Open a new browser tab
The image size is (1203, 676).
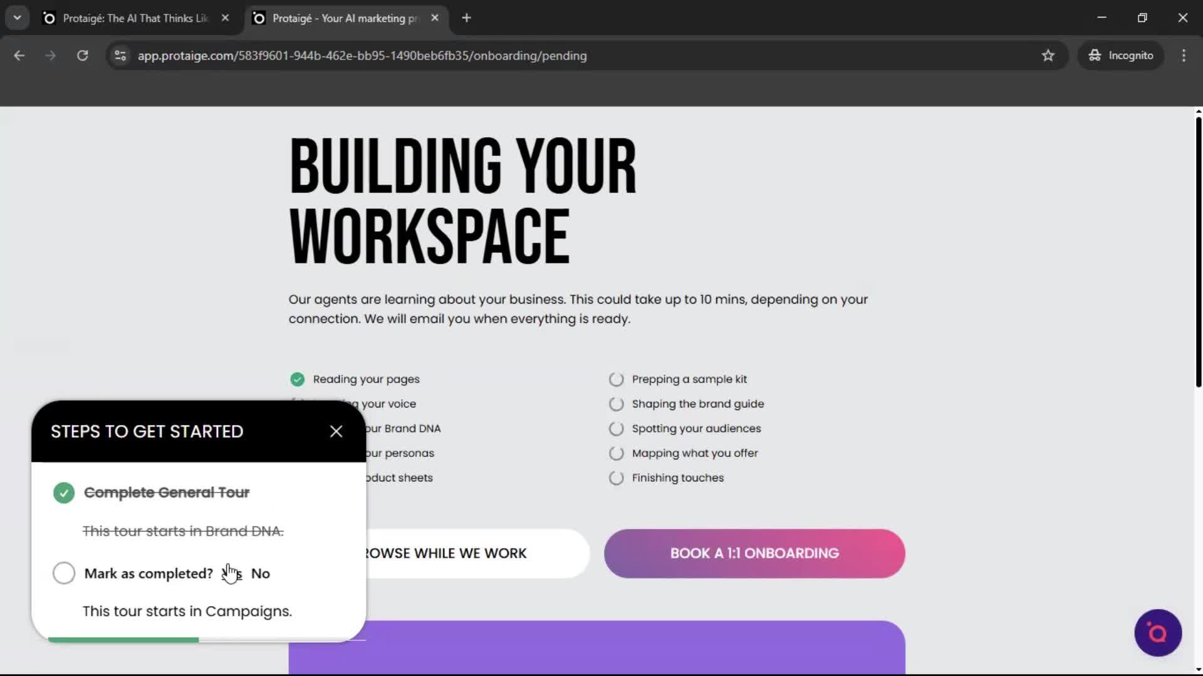466,18
